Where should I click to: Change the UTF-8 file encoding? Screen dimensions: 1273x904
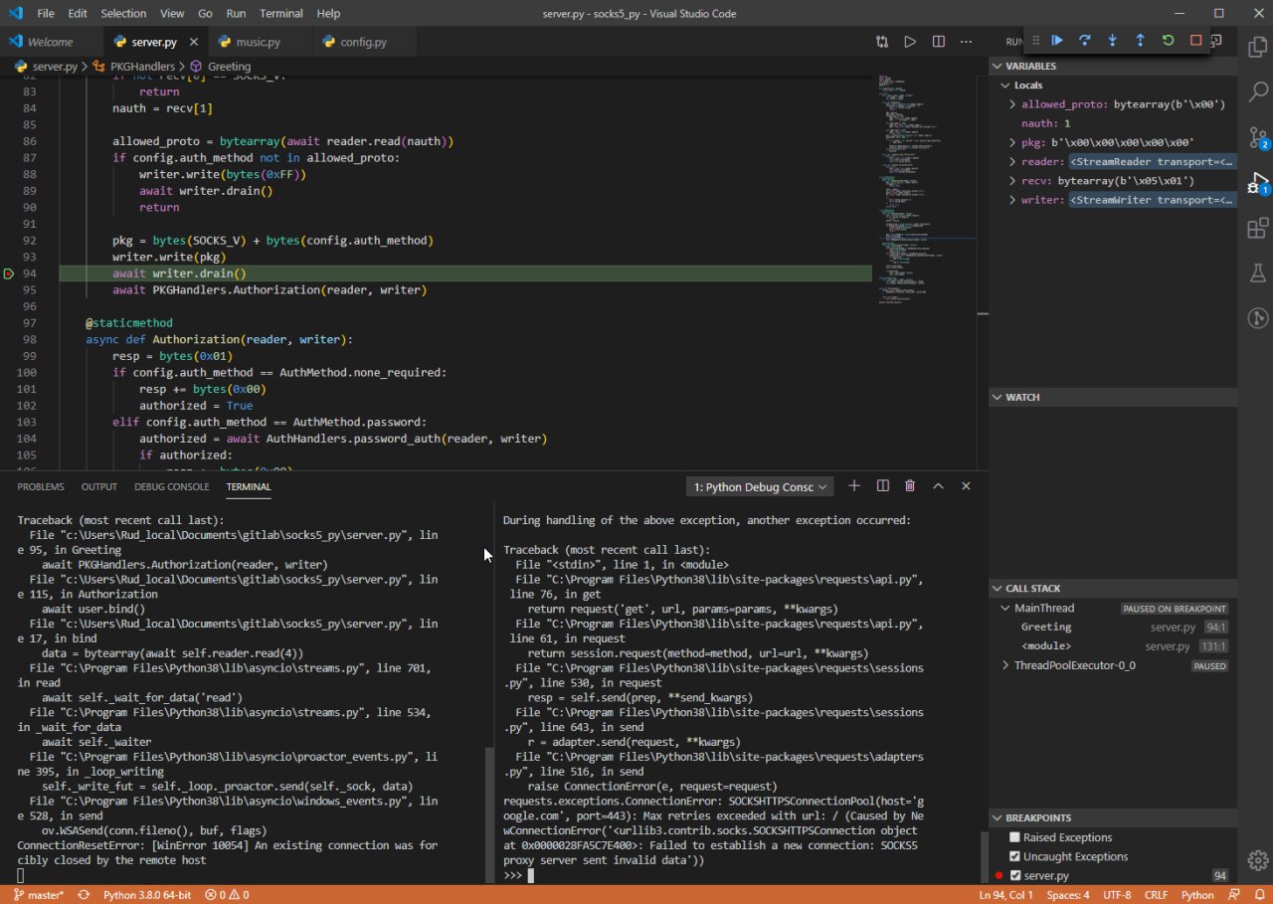pos(1117,895)
